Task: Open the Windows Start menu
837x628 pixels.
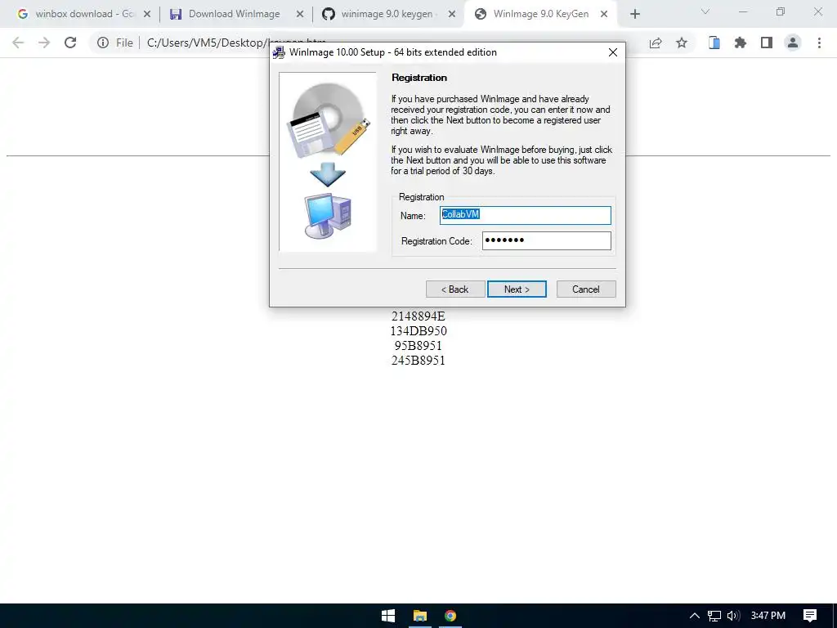Action: pyautogui.click(x=388, y=616)
